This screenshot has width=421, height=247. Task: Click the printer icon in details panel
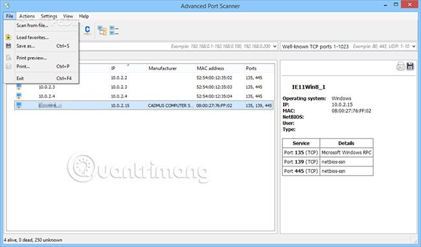pyautogui.click(x=400, y=66)
